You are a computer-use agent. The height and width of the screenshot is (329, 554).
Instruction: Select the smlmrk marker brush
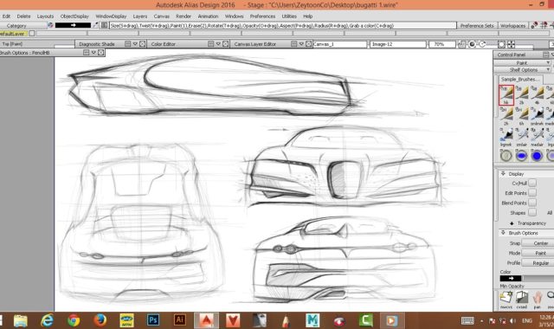[537, 116]
